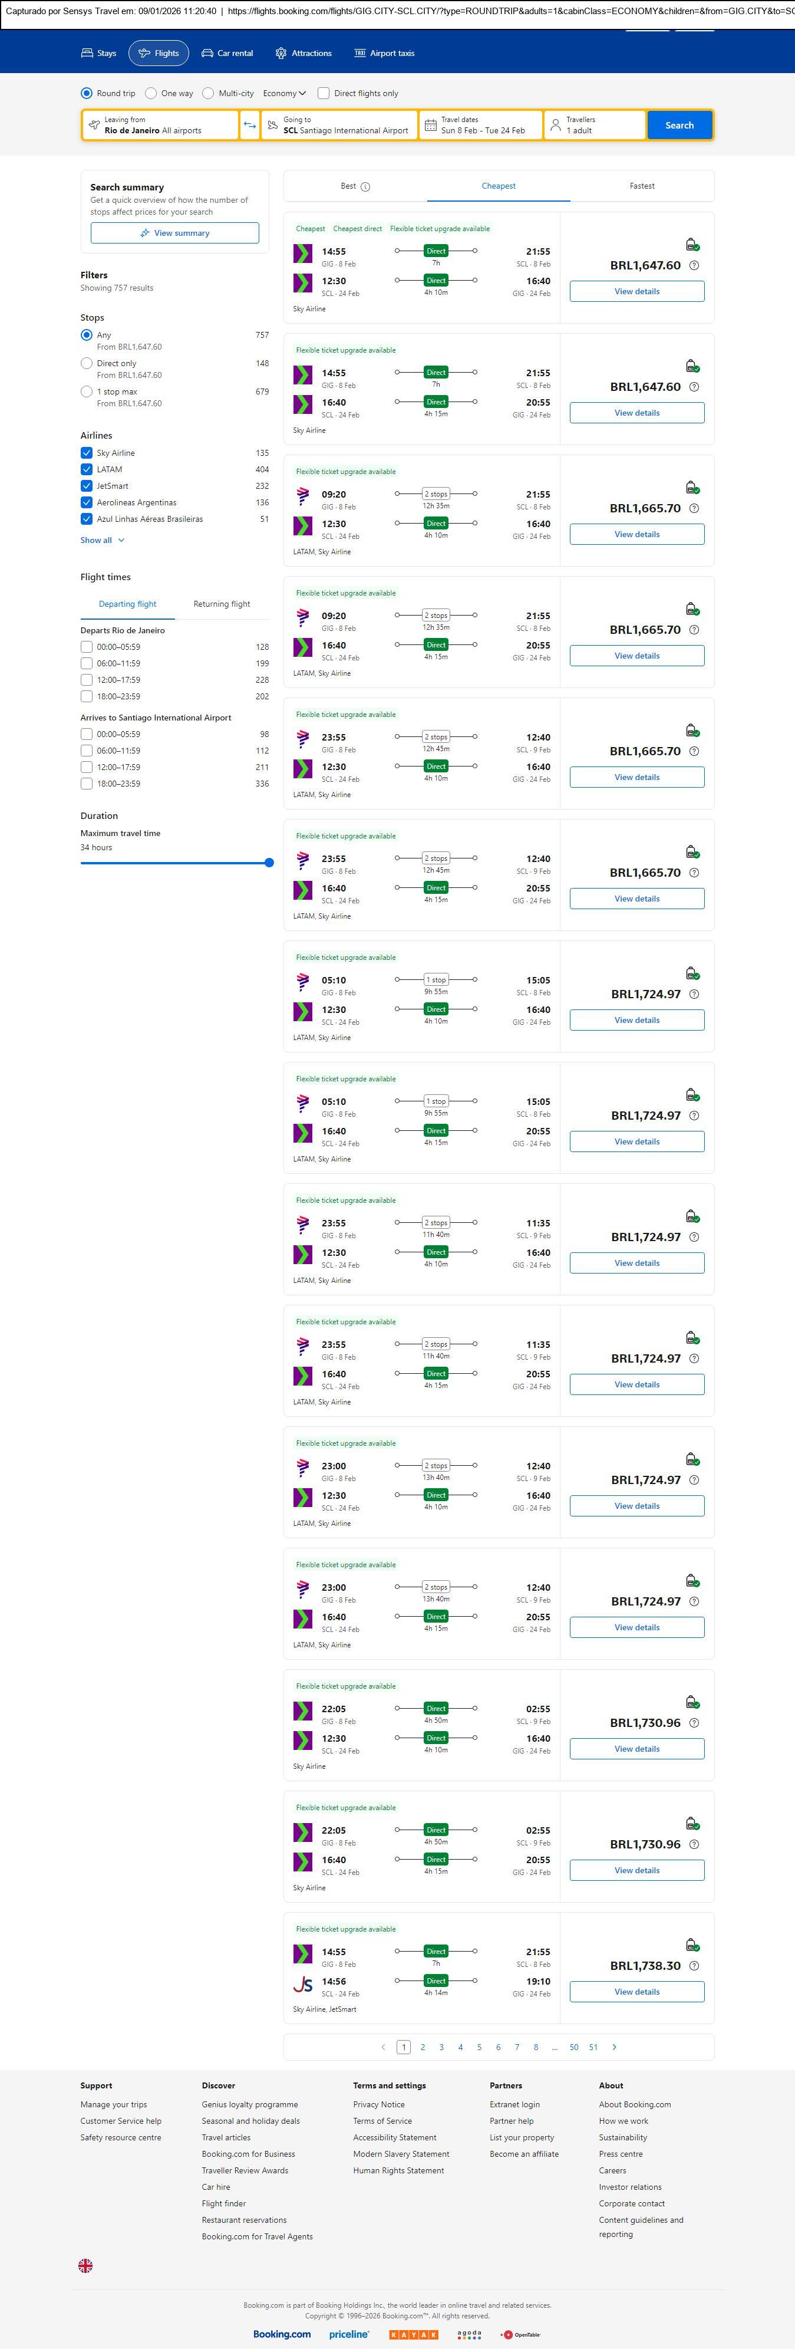Click the next page arrow in pagination

click(615, 2047)
